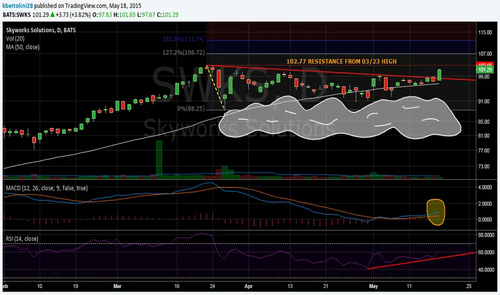Viewport: 500px width, 295px height.
Task: Click the 102.77 RESISTANCE FROM 03/23 HIGH annotation
Action: [x=342, y=62]
